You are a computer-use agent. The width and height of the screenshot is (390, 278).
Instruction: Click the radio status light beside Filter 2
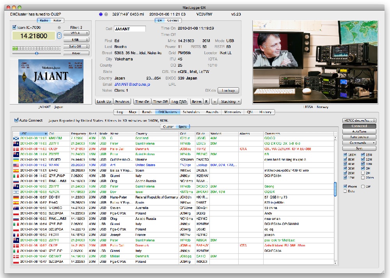[x=59, y=28]
